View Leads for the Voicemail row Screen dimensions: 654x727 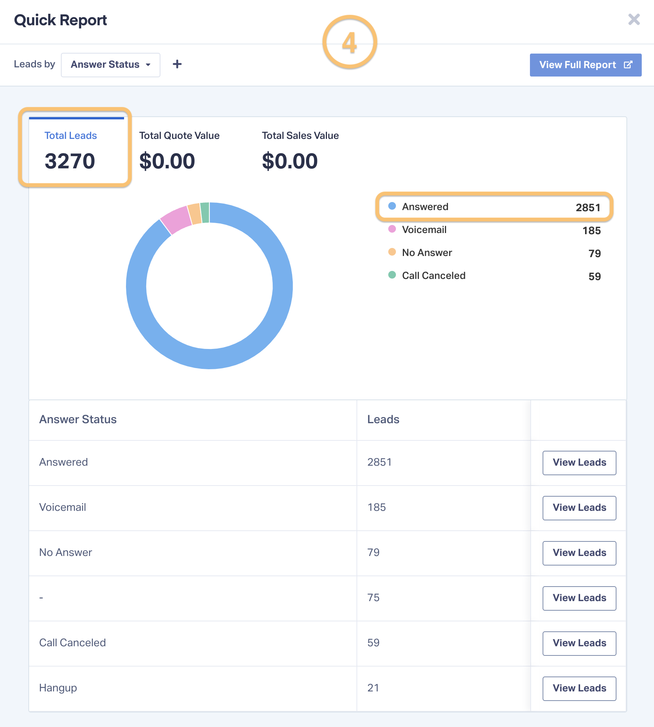coord(579,508)
